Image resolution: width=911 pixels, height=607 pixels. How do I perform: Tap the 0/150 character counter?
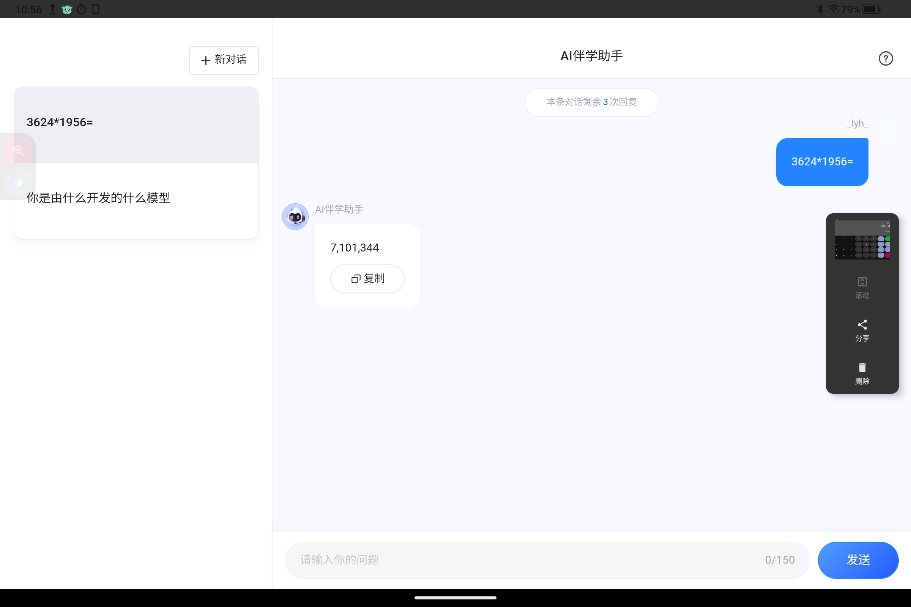click(779, 560)
